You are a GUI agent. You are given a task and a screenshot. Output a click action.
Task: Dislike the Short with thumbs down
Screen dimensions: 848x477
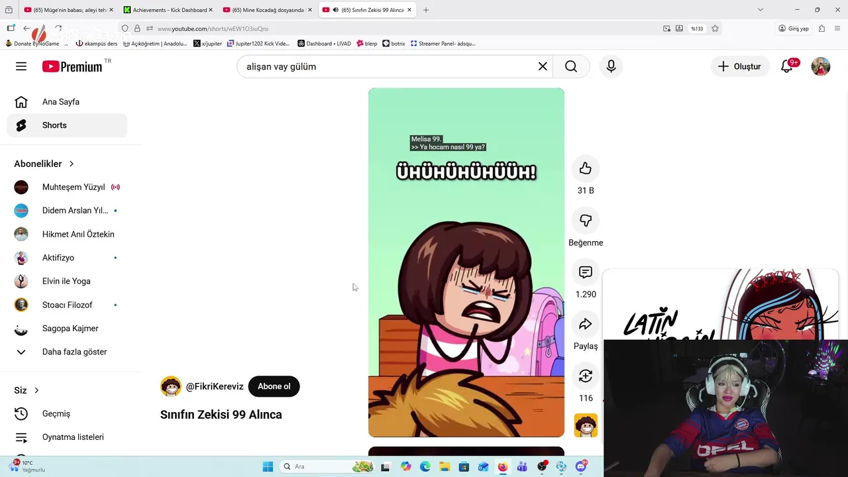[586, 220]
